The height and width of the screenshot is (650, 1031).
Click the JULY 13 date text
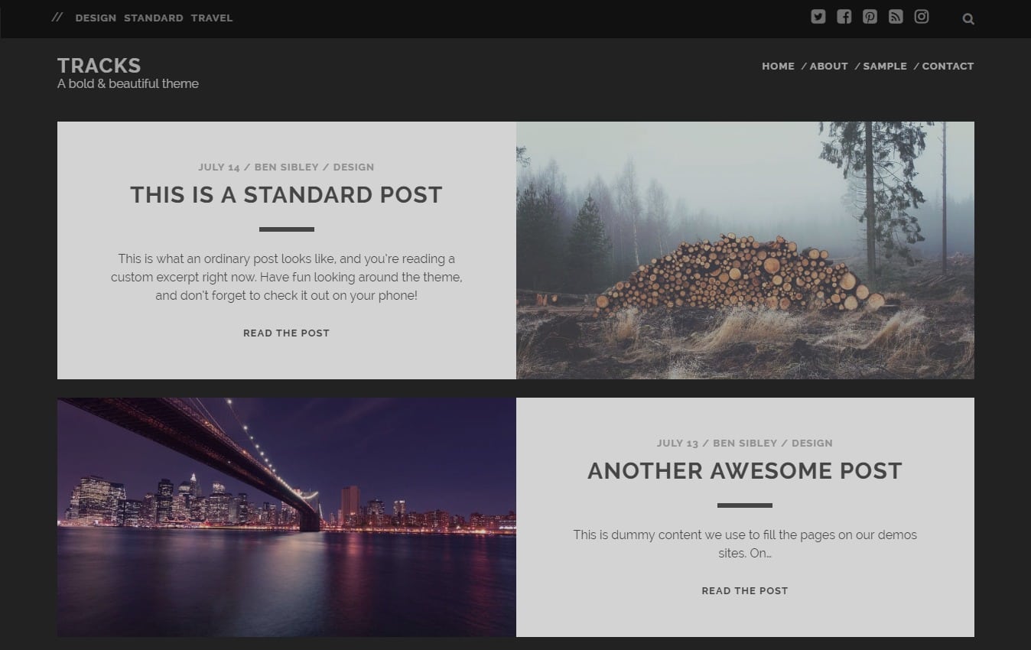coord(678,443)
